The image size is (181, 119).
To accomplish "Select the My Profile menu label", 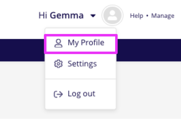I will tap(86, 43).
